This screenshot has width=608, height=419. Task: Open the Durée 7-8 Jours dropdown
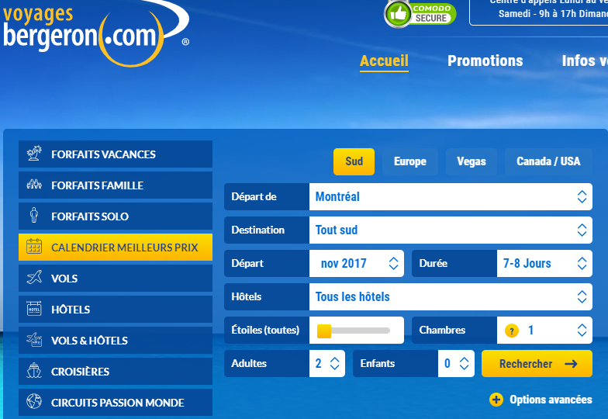(544, 264)
